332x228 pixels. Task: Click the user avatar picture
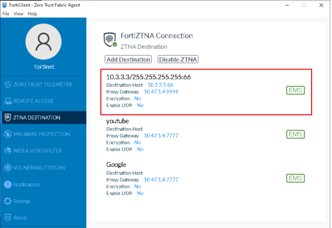(43, 42)
